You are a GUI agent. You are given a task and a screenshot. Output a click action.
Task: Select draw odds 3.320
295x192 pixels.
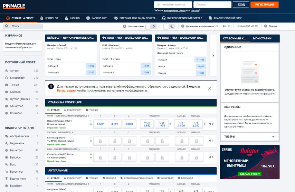pyautogui.click(x=115, y=124)
